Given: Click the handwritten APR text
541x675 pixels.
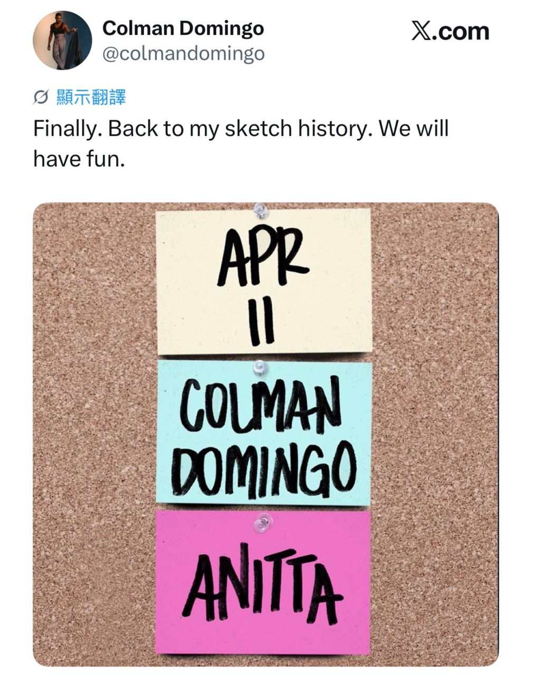Looking at the screenshot, I should coord(262,262).
